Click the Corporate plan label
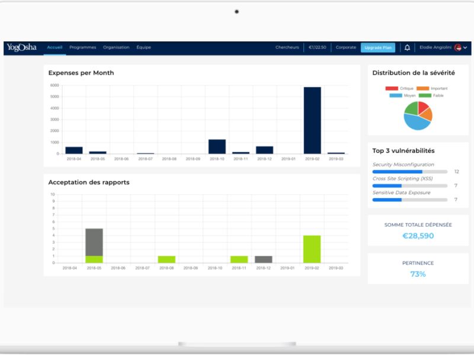 [x=346, y=47]
